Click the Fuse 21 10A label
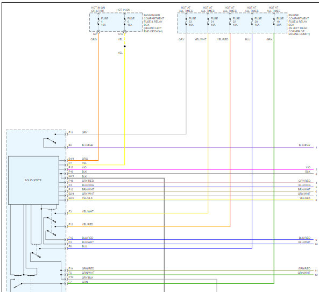The image size is (319, 292). click(x=214, y=22)
